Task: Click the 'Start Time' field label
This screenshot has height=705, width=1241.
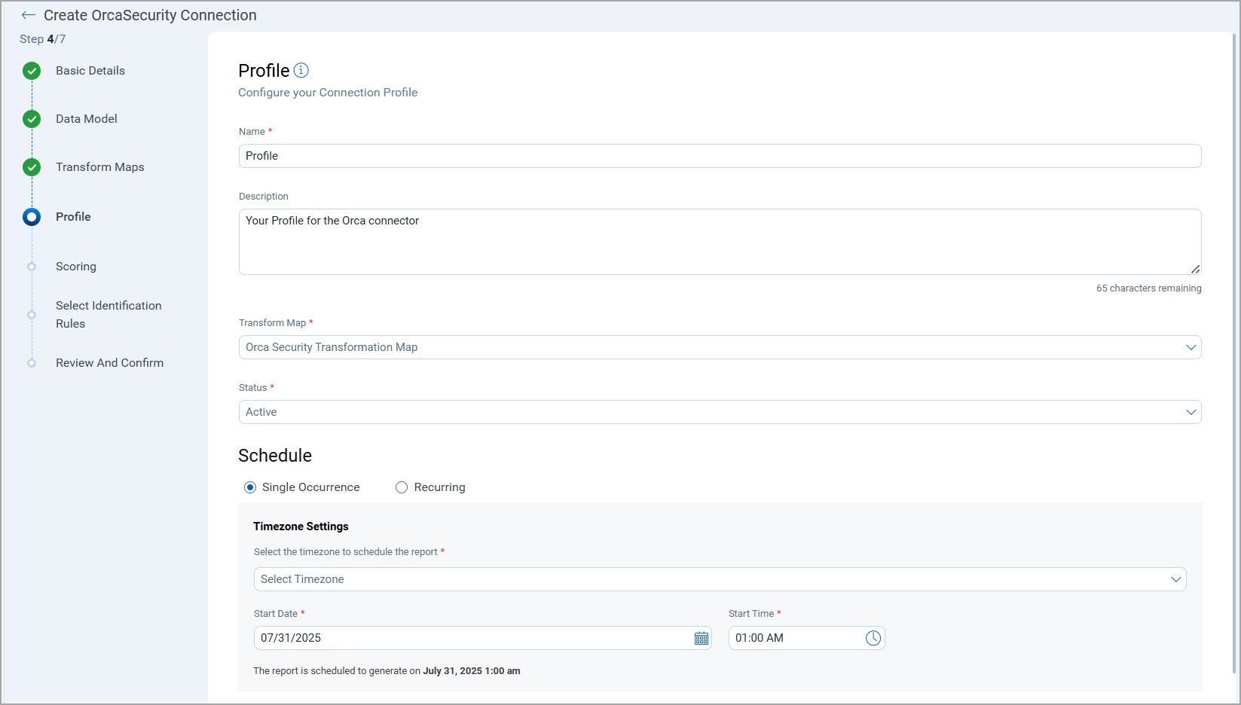Action: [751, 614]
